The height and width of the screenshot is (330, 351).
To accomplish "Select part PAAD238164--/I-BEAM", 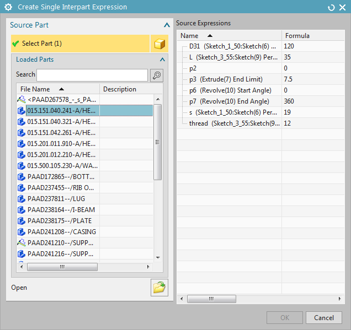I will coord(85,209).
